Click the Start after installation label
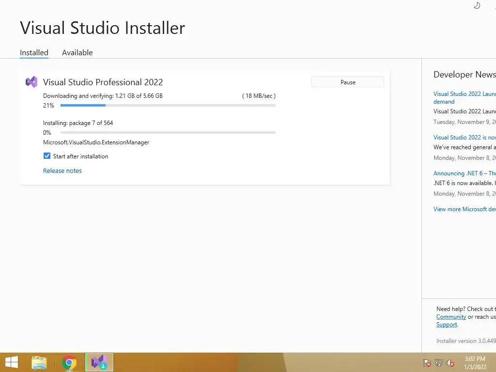The height and width of the screenshot is (372, 496). pyautogui.click(x=81, y=156)
